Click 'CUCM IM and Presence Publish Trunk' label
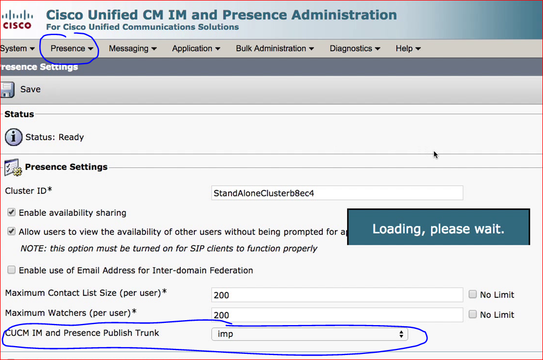Image resolution: width=543 pixels, height=360 pixels. click(x=82, y=333)
